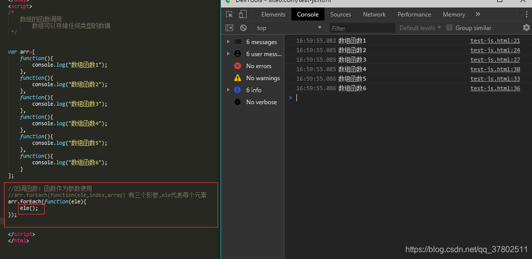The image size is (532, 259).
Task: Click the arr.forEach(function(ele){ code line
Action: point(47,202)
